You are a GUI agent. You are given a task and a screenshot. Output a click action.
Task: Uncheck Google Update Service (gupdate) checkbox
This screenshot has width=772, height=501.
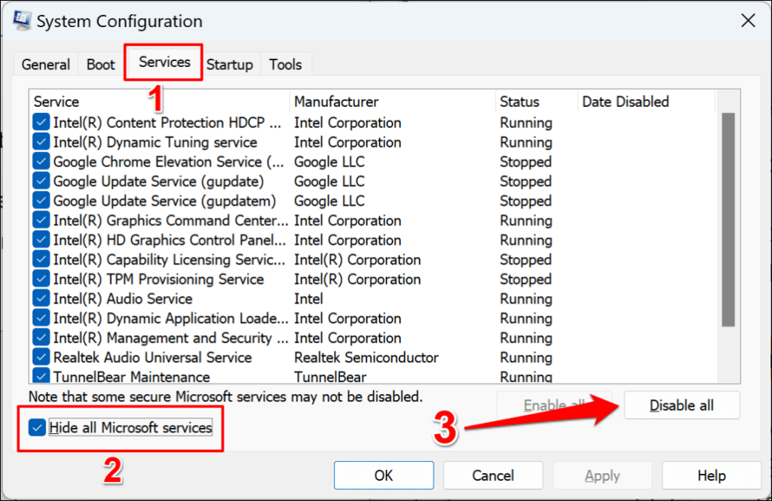click(x=41, y=181)
